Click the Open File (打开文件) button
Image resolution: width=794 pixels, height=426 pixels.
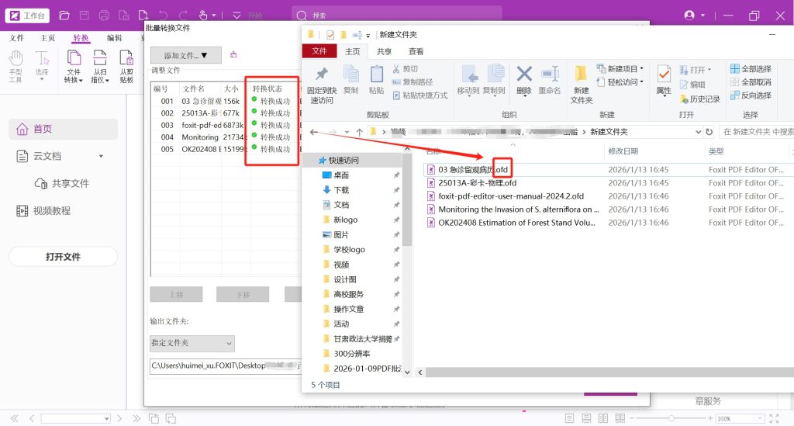(x=63, y=257)
